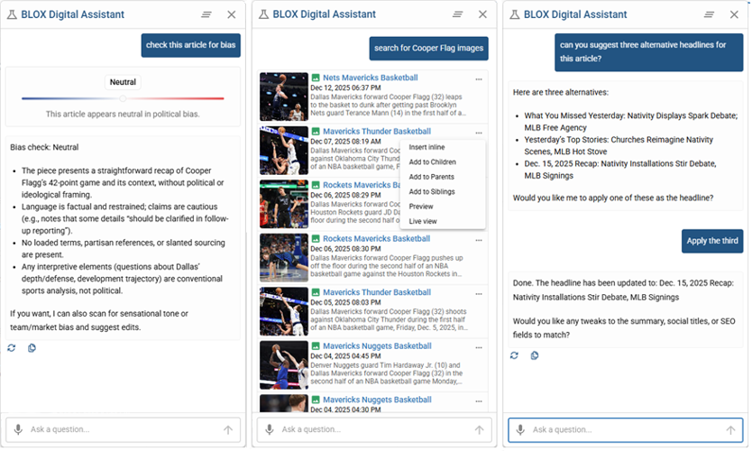Copy the headline update response
Screen dimensions: 752x451
tap(535, 355)
